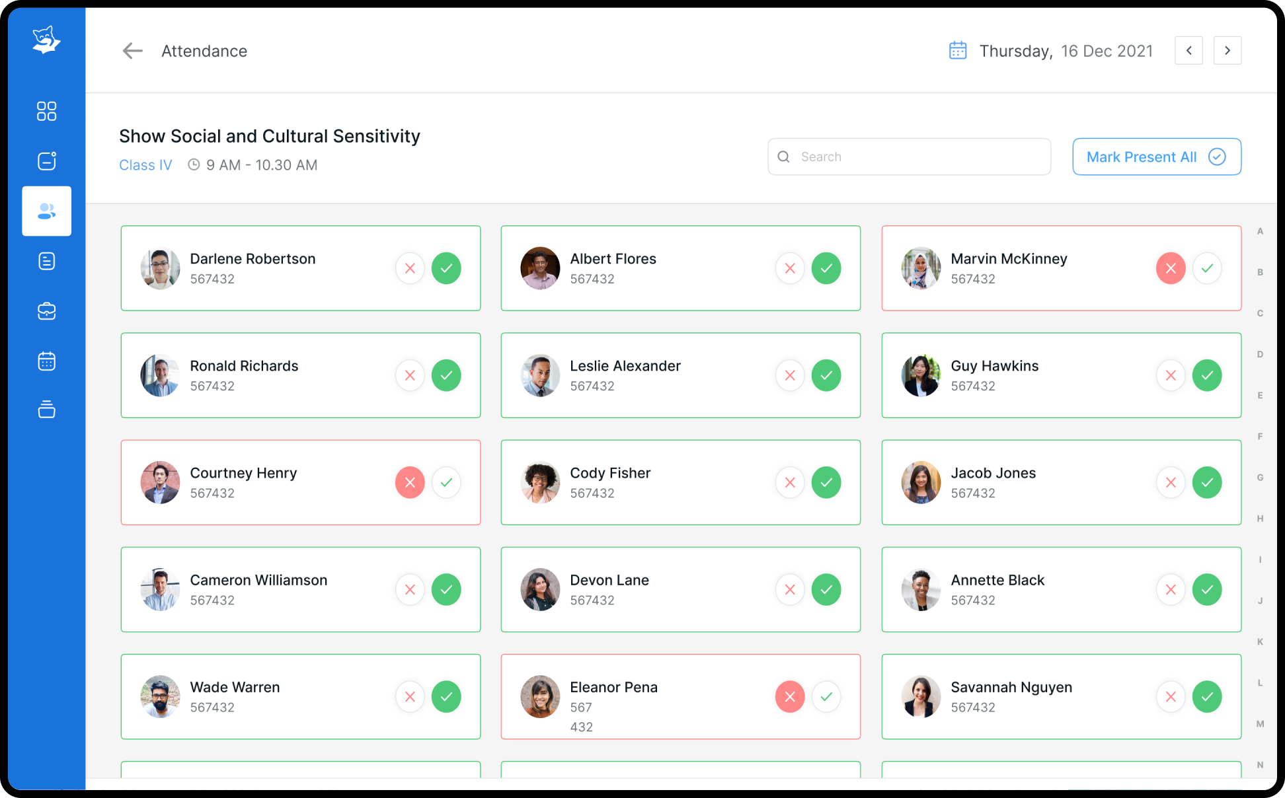
Task: Mark Leslie Alexander absent
Action: point(790,375)
